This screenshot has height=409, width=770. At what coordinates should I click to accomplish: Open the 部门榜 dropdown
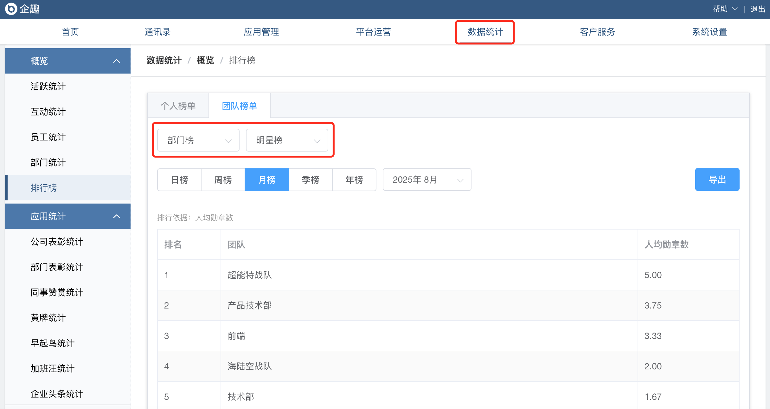198,140
